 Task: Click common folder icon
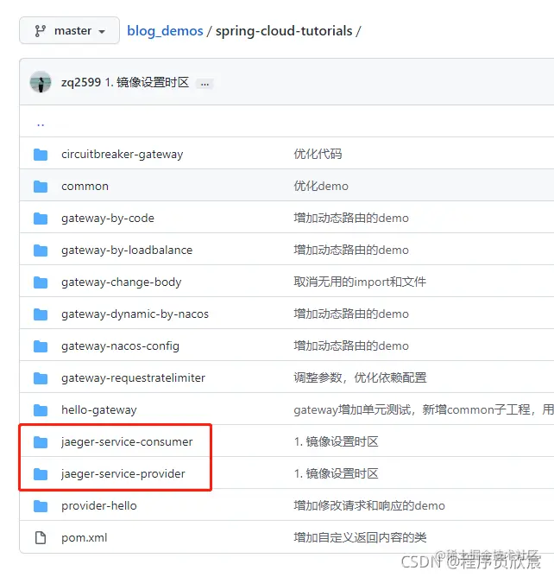[x=41, y=187]
